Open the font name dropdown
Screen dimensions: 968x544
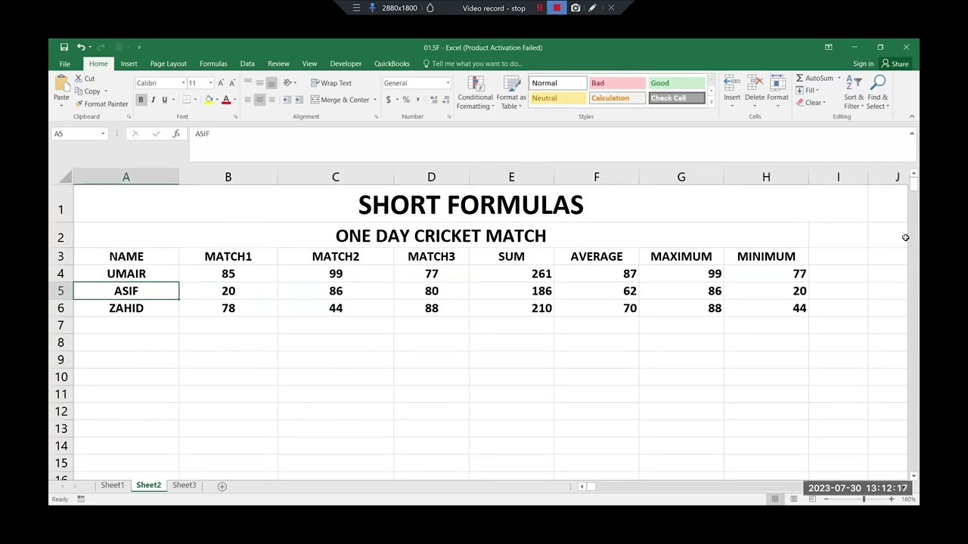[x=182, y=83]
